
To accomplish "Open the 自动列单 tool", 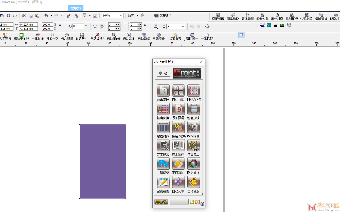I will coord(178,182).
